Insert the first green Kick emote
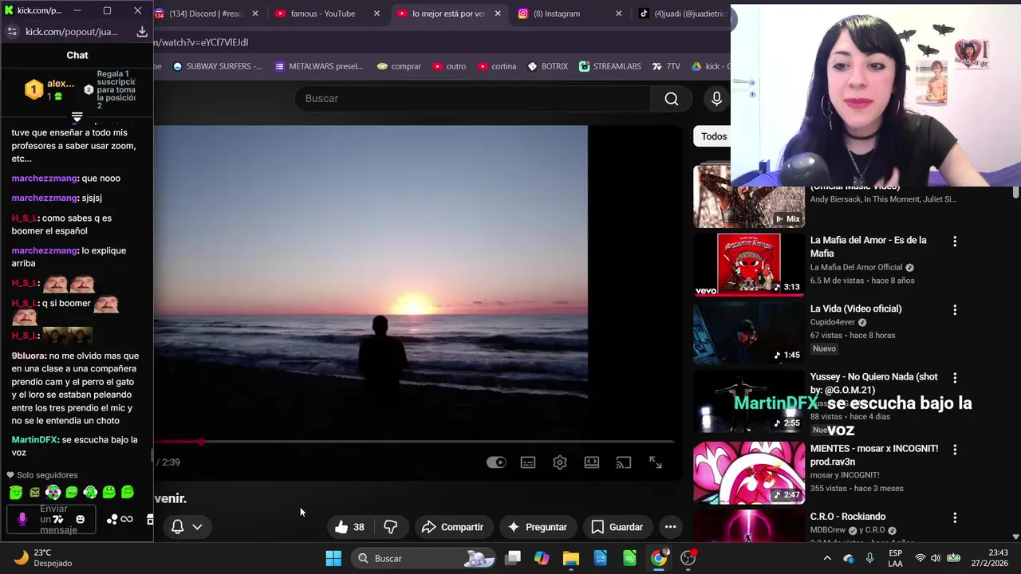The width and height of the screenshot is (1021, 574). (16, 493)
